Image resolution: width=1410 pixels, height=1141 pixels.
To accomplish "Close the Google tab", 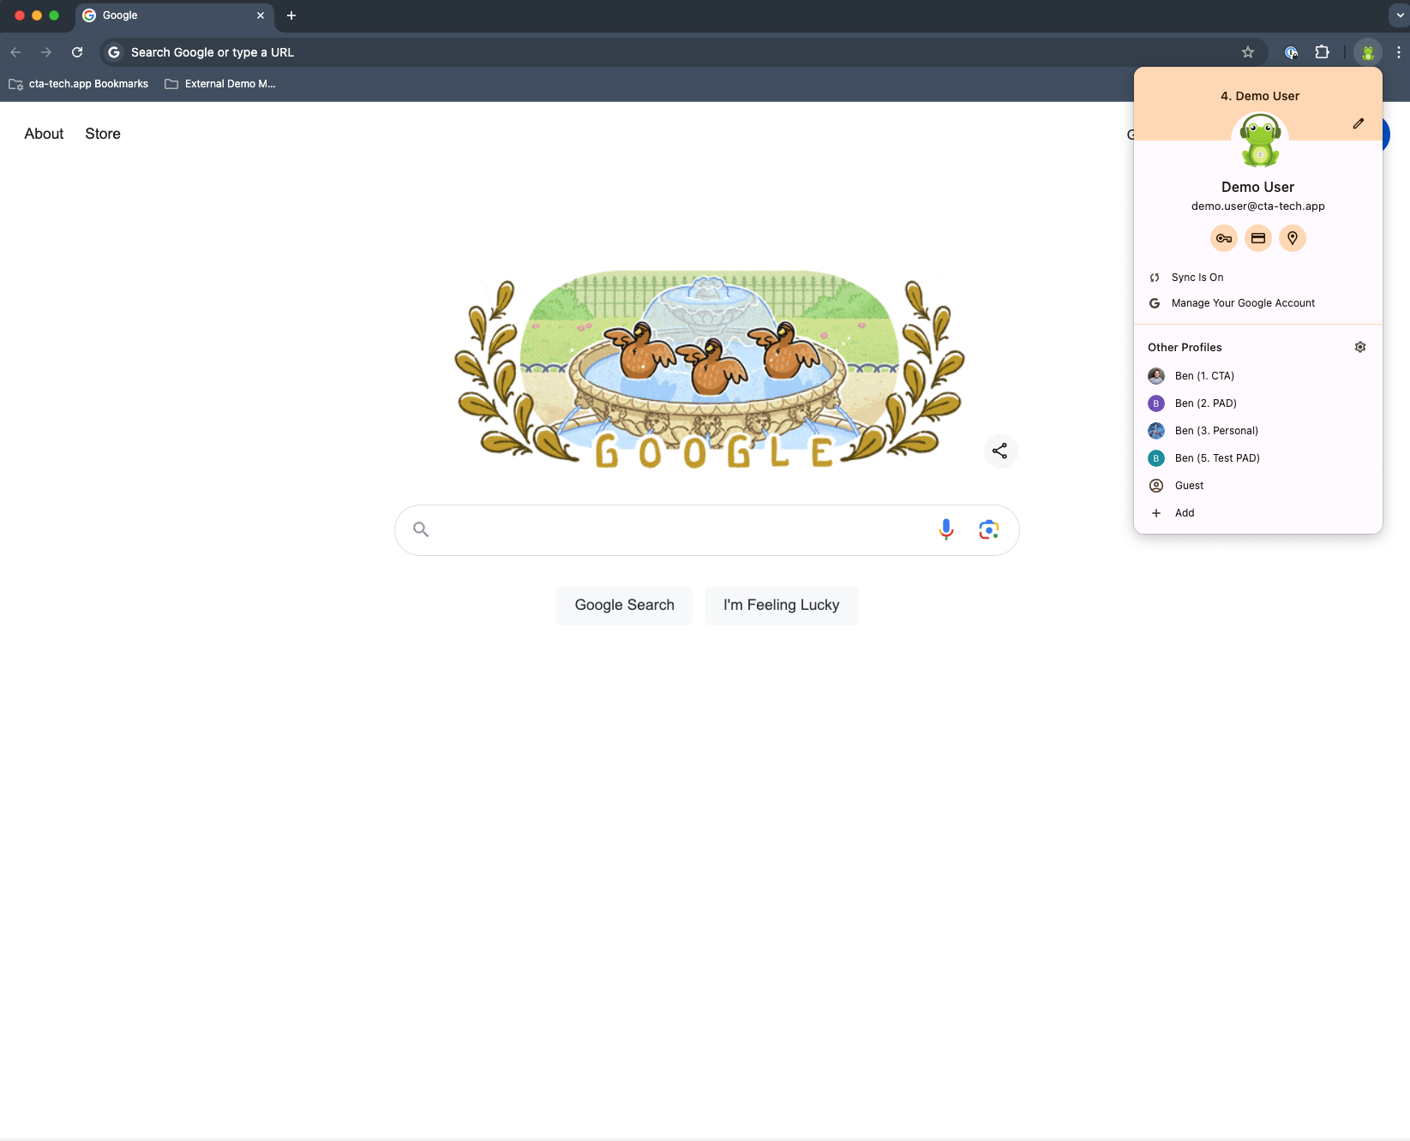I will 261,15.
